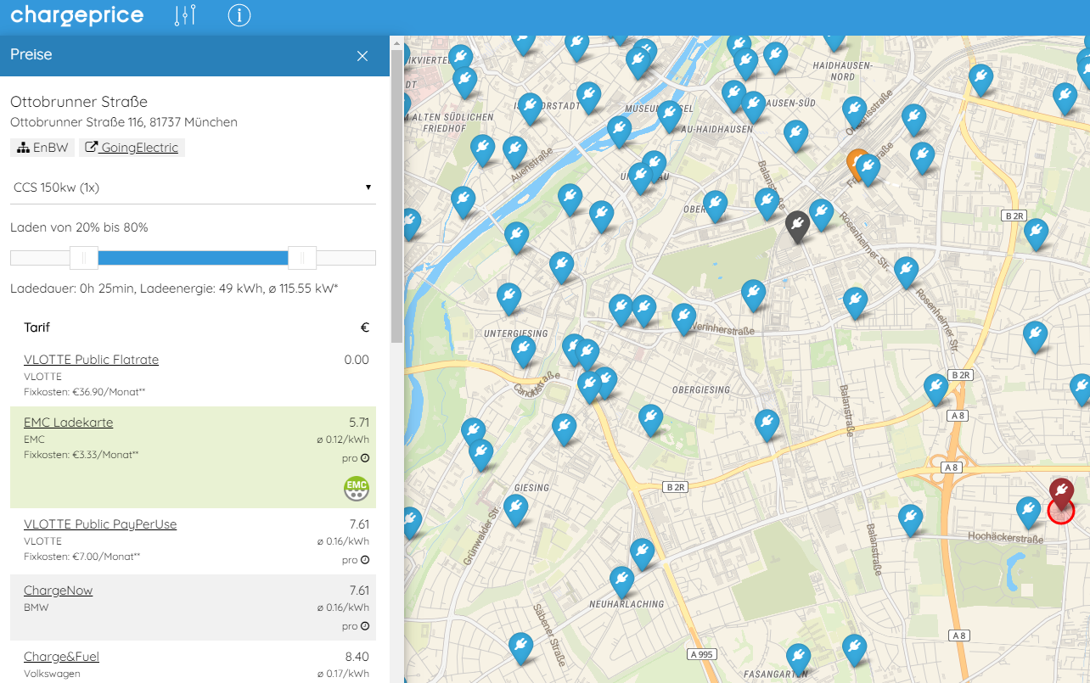Open the info circle icon in header
Screen dimensions: 1090x683
point(239,15)
